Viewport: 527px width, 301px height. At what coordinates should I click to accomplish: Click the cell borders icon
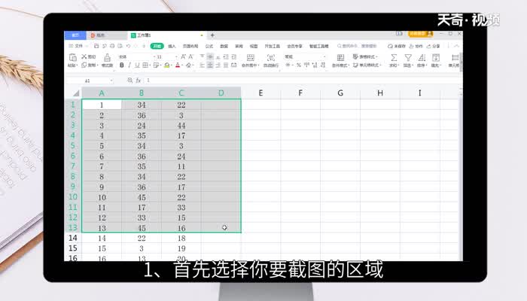pos(145,65)
